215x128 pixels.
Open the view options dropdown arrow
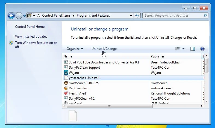coord(183,49)
